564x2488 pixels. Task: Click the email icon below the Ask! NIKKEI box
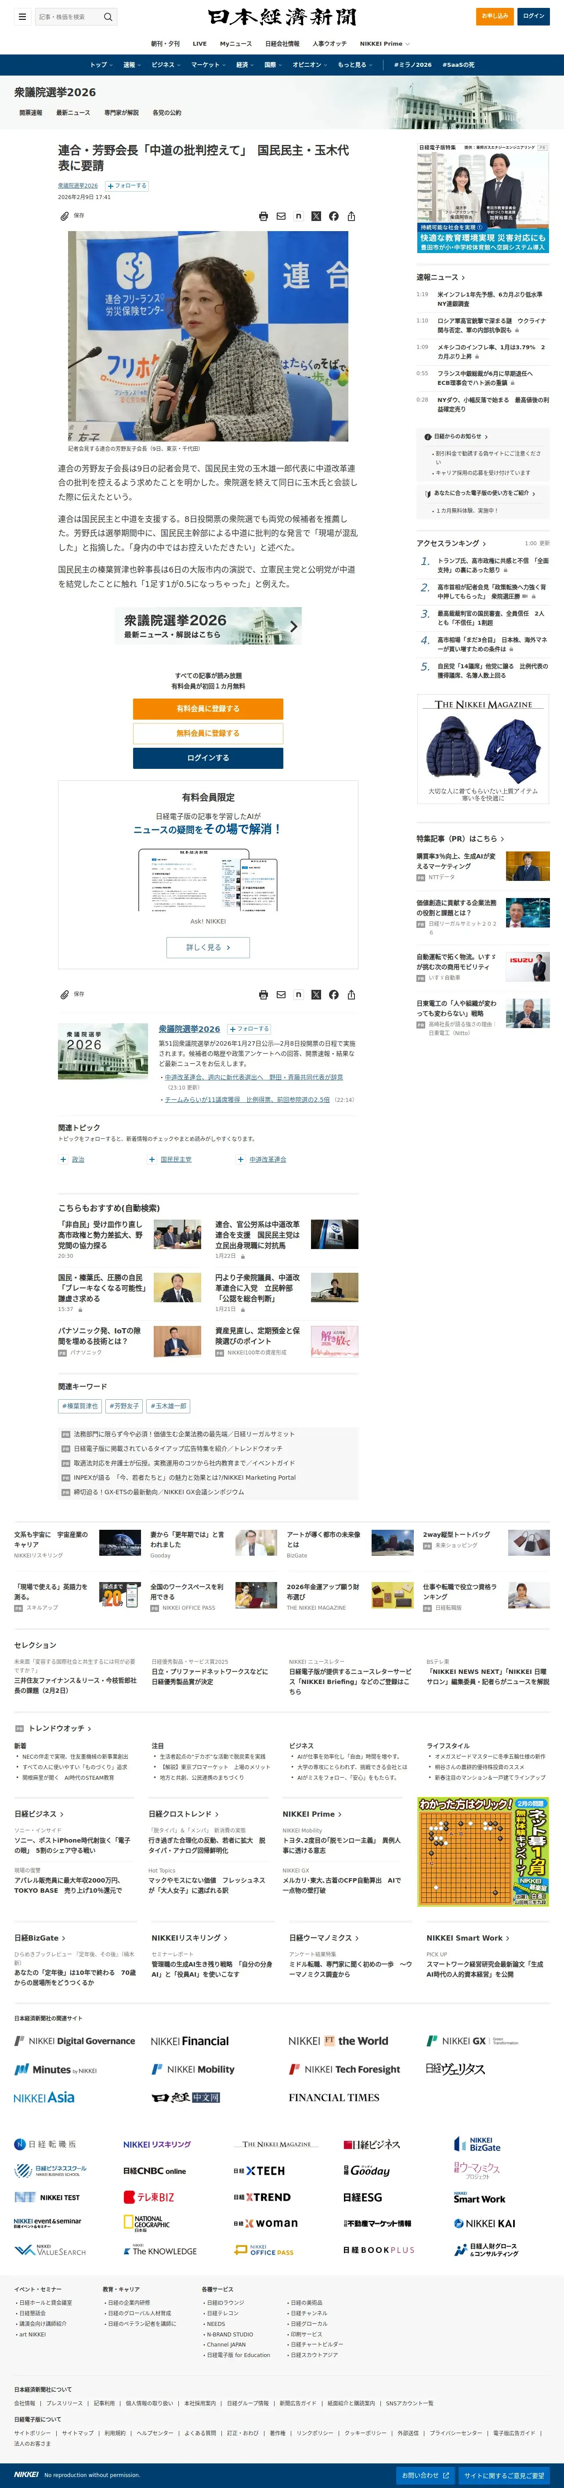(281, 994)
